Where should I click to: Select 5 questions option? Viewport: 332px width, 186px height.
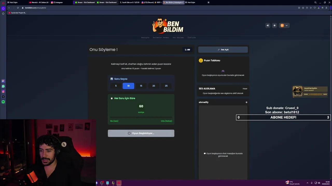(x=116, y=86)
